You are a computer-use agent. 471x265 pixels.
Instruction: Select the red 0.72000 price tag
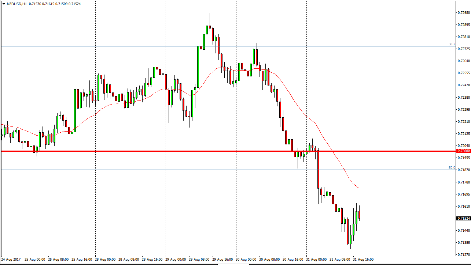click(x=463, y=151)
